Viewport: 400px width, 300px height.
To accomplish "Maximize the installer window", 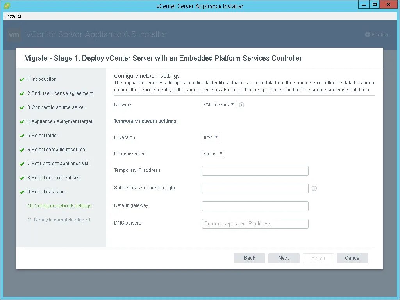I will pos(374,4).
